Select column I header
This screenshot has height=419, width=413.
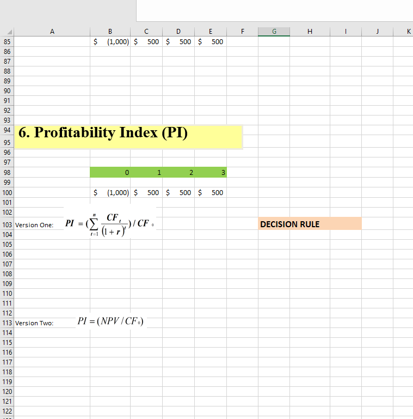pos(346,32)
